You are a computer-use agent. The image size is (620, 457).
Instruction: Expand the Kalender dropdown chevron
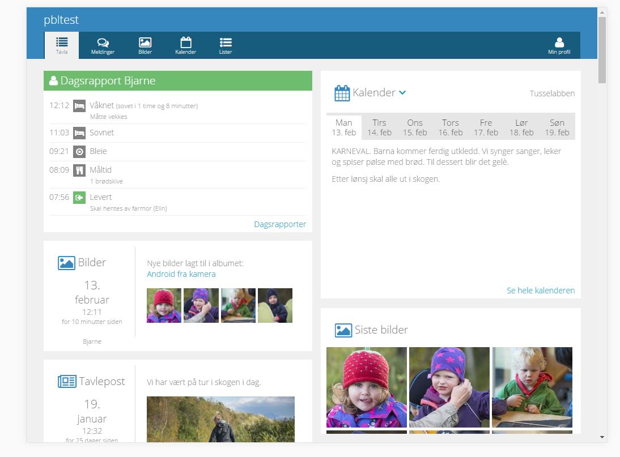402,93
